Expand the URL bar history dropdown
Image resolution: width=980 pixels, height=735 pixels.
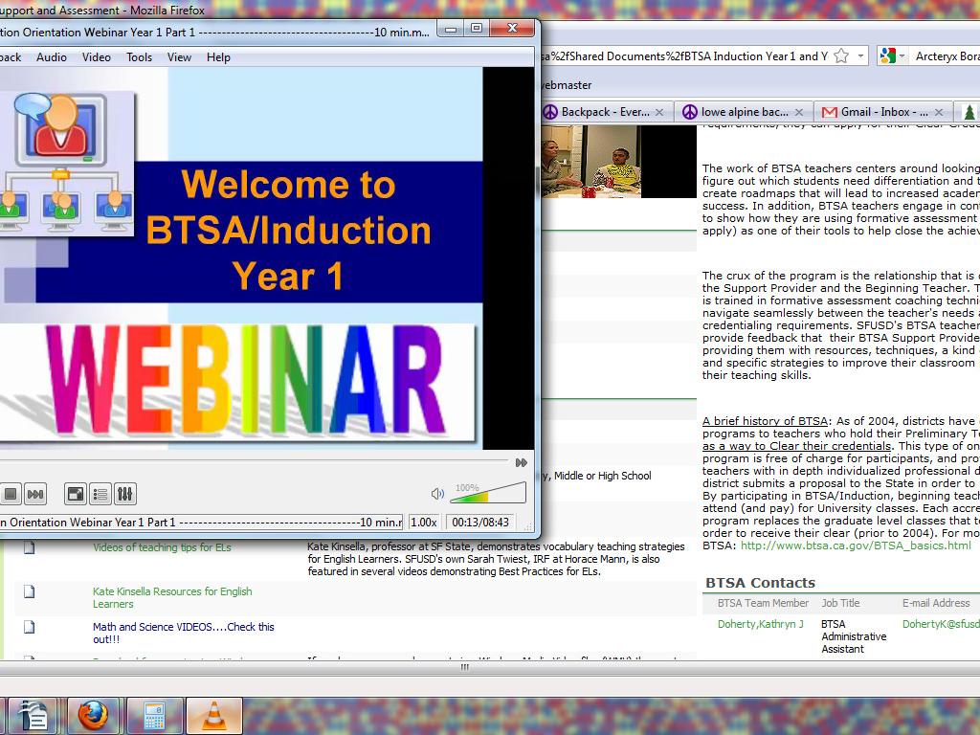point(861,56)
